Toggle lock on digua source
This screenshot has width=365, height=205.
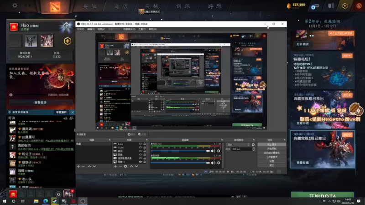coord(145,147)
